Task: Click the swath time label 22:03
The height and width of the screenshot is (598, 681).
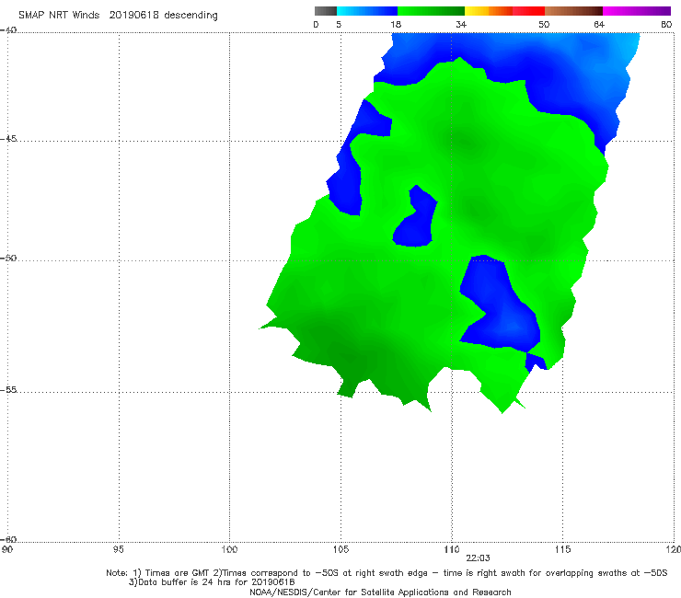Action: tap(478, 558)
